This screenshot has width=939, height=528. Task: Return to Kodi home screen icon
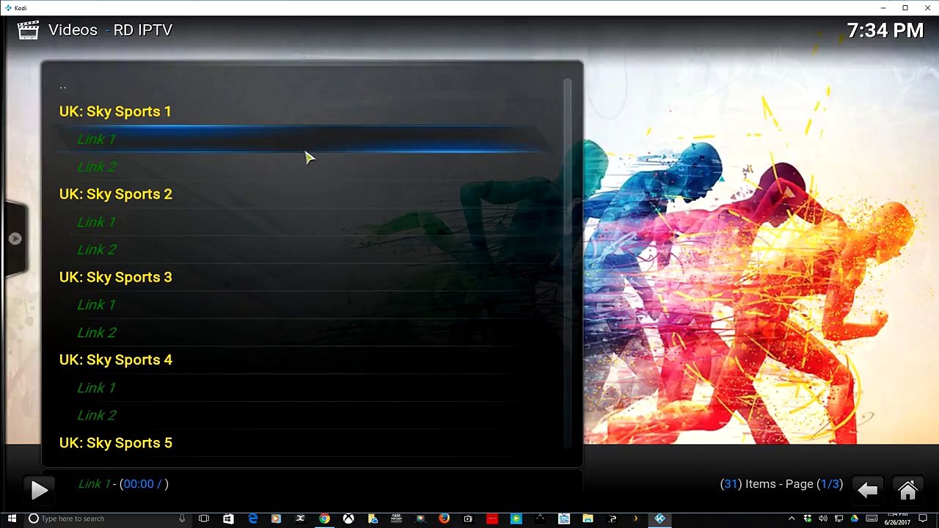(907, 490)
